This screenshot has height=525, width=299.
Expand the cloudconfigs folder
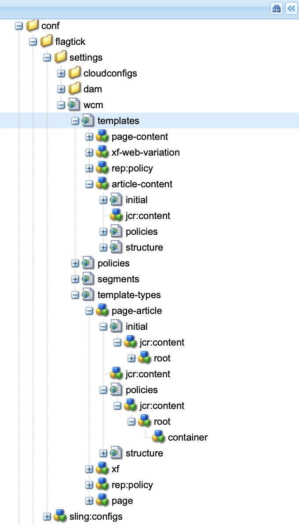pyautogui.click(x=62, y=73)
